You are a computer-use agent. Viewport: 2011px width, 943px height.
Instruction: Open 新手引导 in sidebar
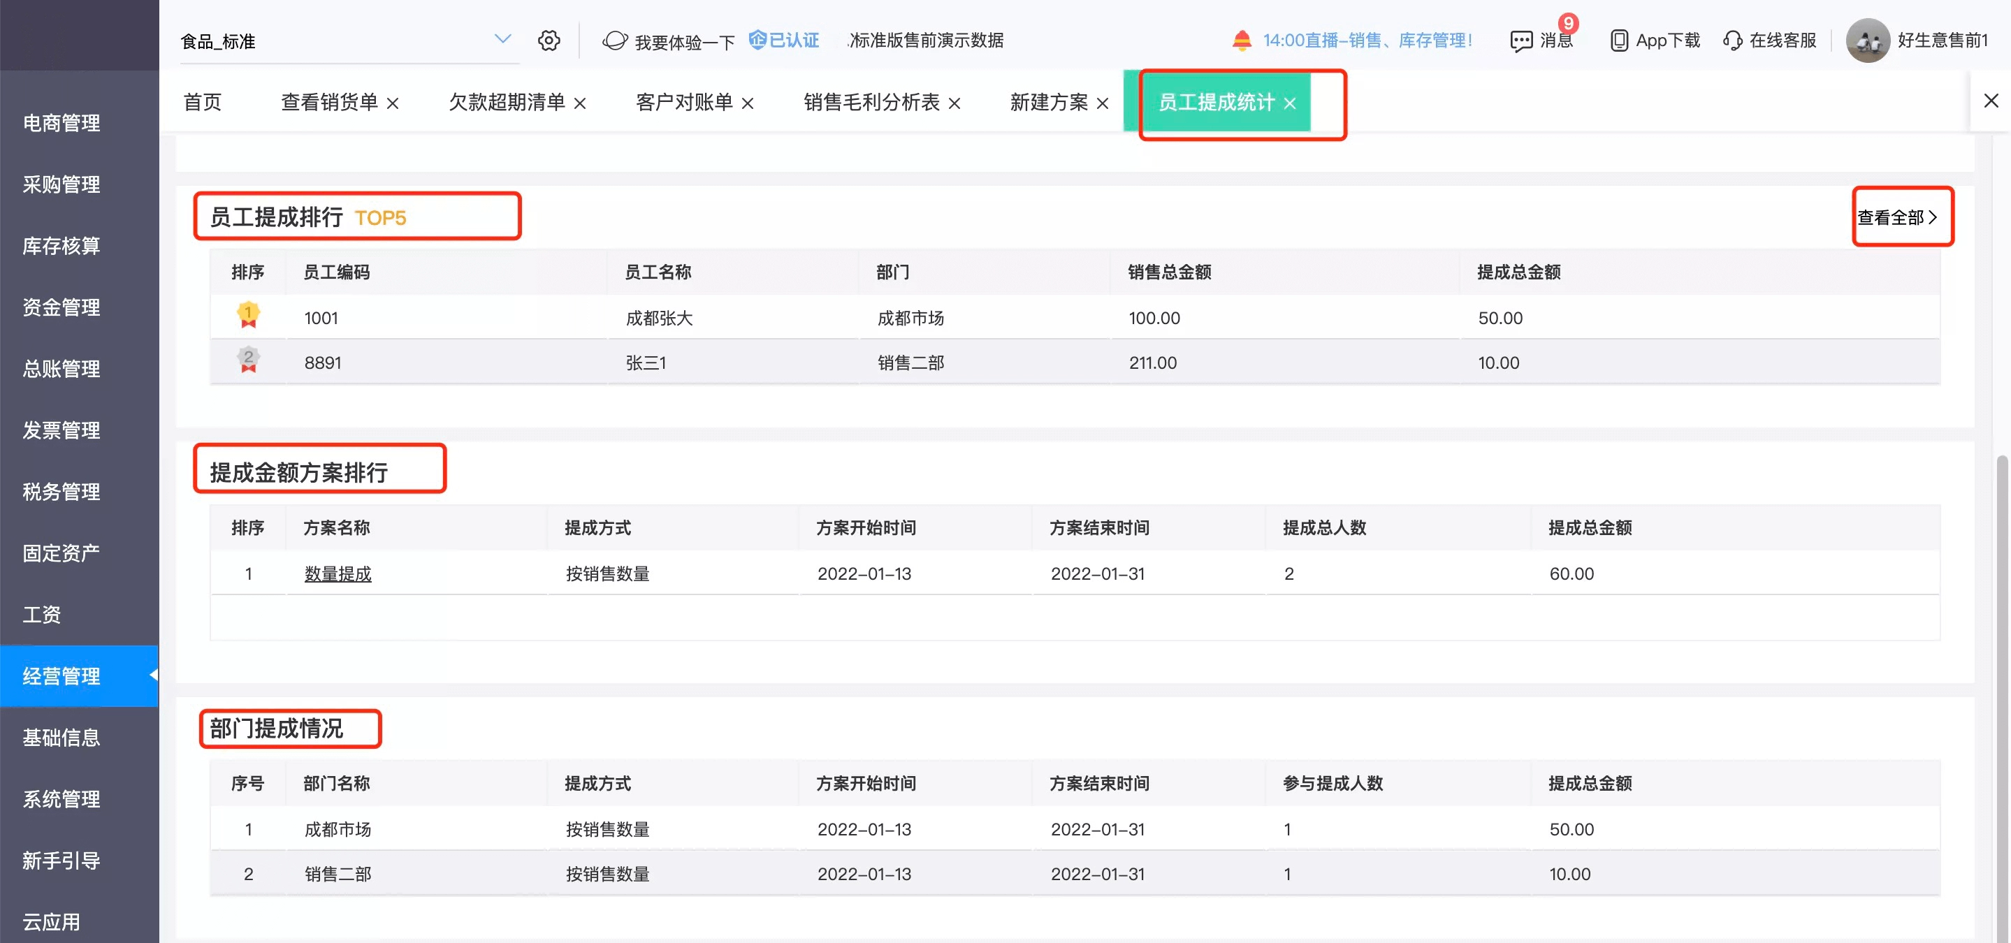pyautogui.click(x=61, y=861)
